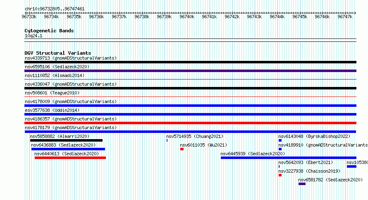The height and width of the screenshot is (200, 368).
Task: Click the DGV Structural Variants track title
Action: (x=58, y=53)
